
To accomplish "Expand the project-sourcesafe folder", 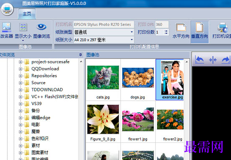I will click(x=21, y=62).
